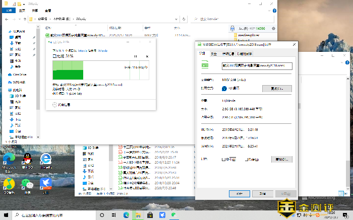Tick the Hidden attribute checkbox

[247, 160]
